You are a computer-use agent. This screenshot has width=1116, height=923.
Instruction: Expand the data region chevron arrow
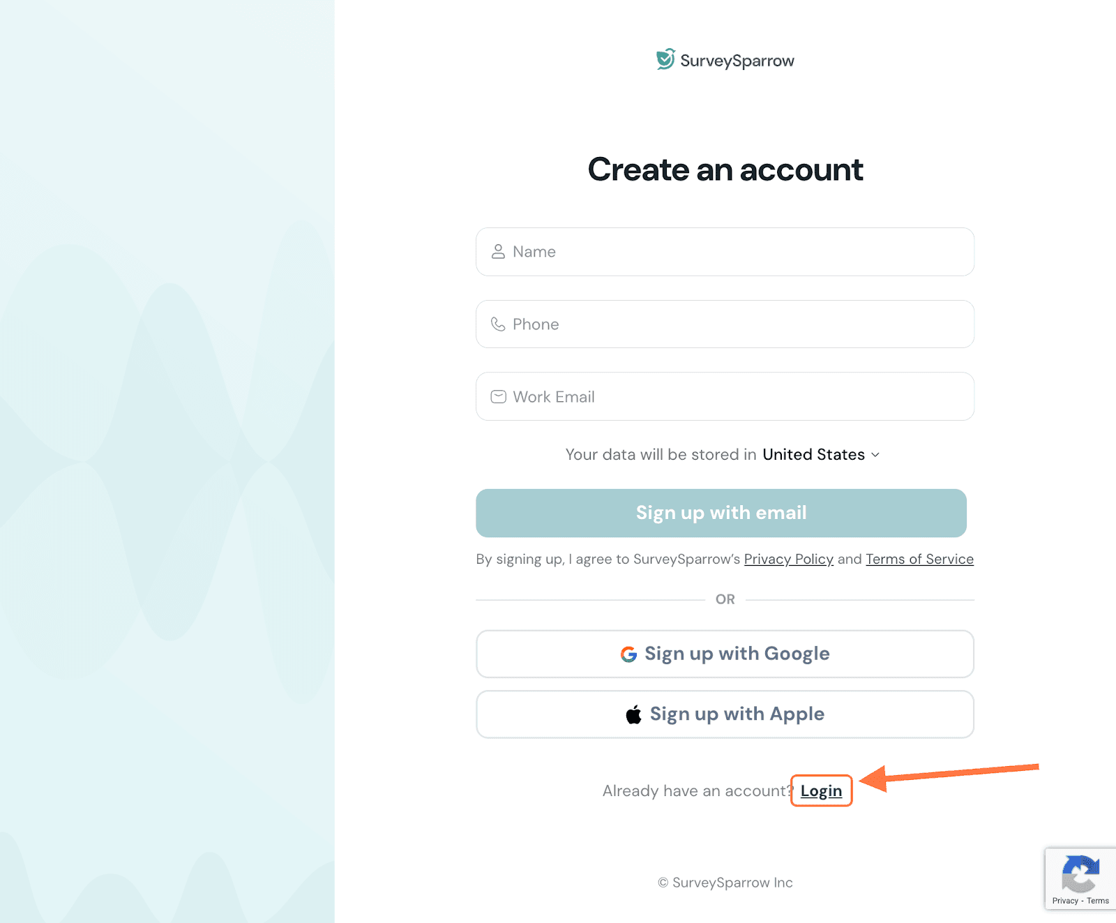tap(875, 455)
